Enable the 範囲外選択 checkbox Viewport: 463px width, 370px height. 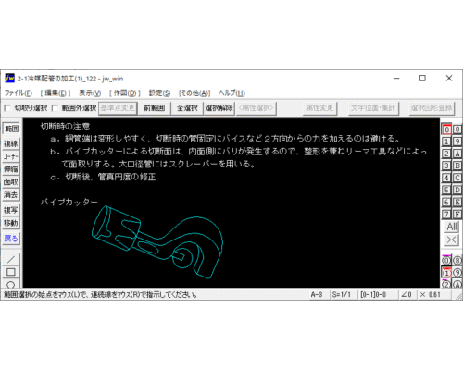coord(55,108)
